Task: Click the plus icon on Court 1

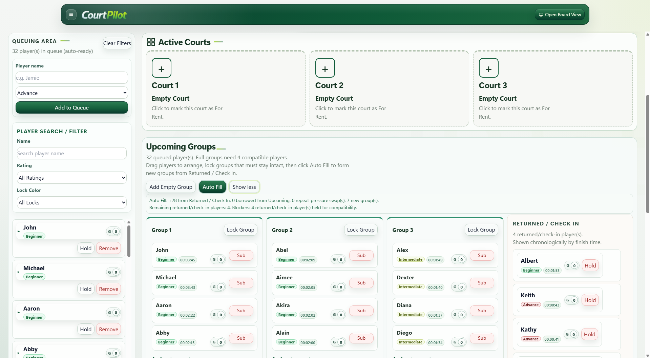Action: click(x=162, y=68)
